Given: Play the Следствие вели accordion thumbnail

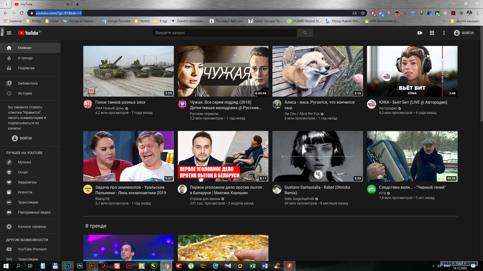Looking at the screenshot, I should click(x=412, y=156).
